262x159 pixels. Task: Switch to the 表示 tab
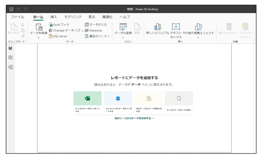[x=92, y=17]
